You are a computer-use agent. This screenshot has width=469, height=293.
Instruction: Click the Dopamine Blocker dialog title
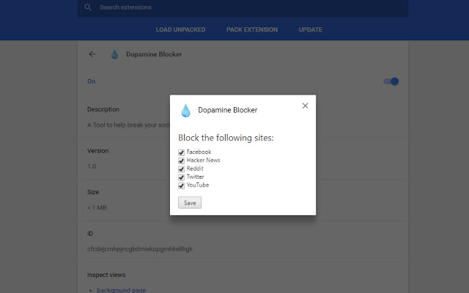click(x=227, y=111)
